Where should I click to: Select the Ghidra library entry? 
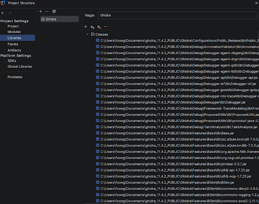[60, 19]
